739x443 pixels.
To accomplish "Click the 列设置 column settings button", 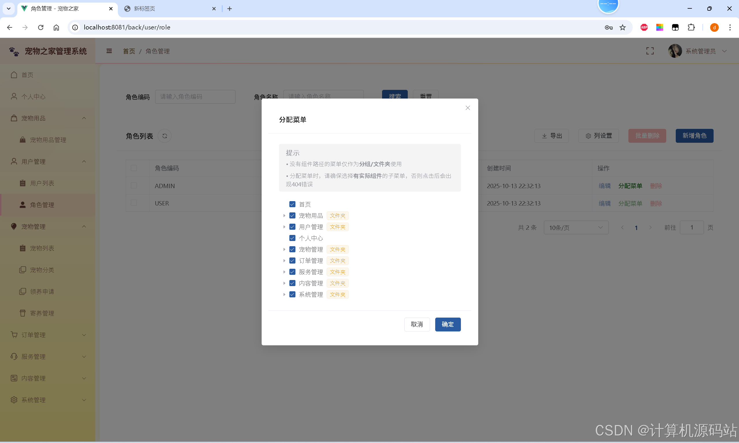I will (x=599, y=136).
